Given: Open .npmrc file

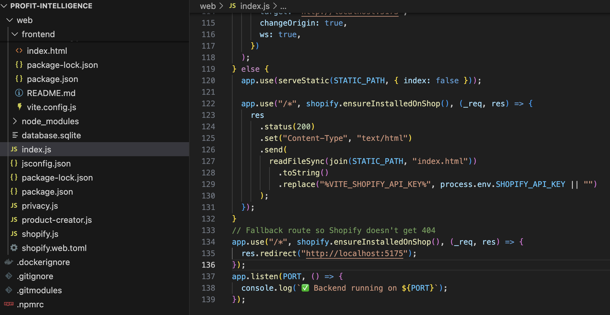Looking at the screenshot, I should [30, 304].
